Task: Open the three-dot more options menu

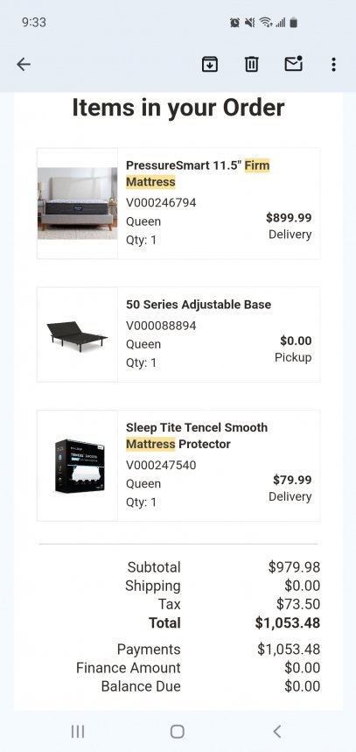Action: (333, 64)
